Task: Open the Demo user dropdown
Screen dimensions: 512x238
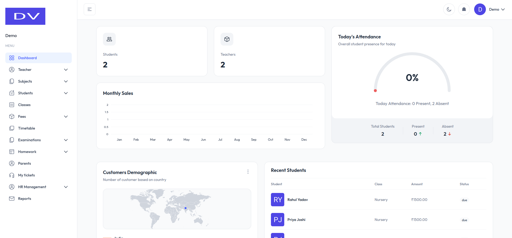Action: [x=497, y=9]
